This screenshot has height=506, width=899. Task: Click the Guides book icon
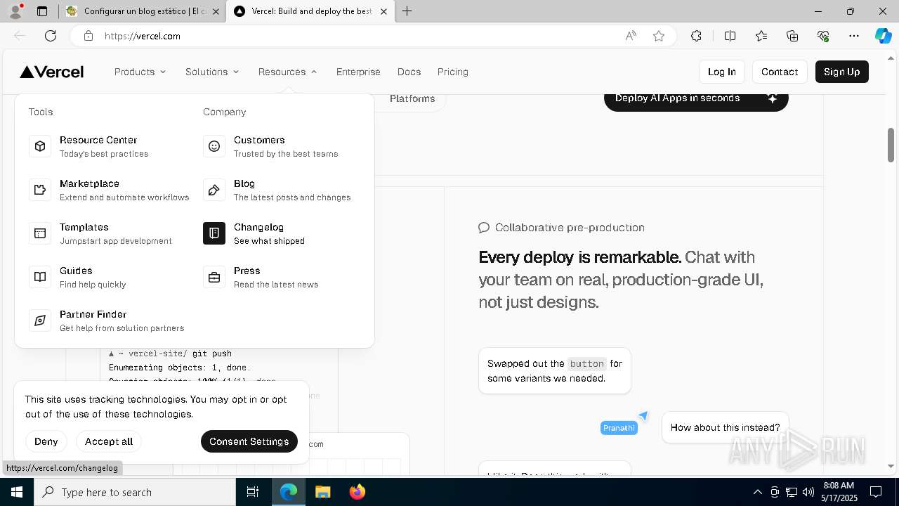tap(40, 277)
